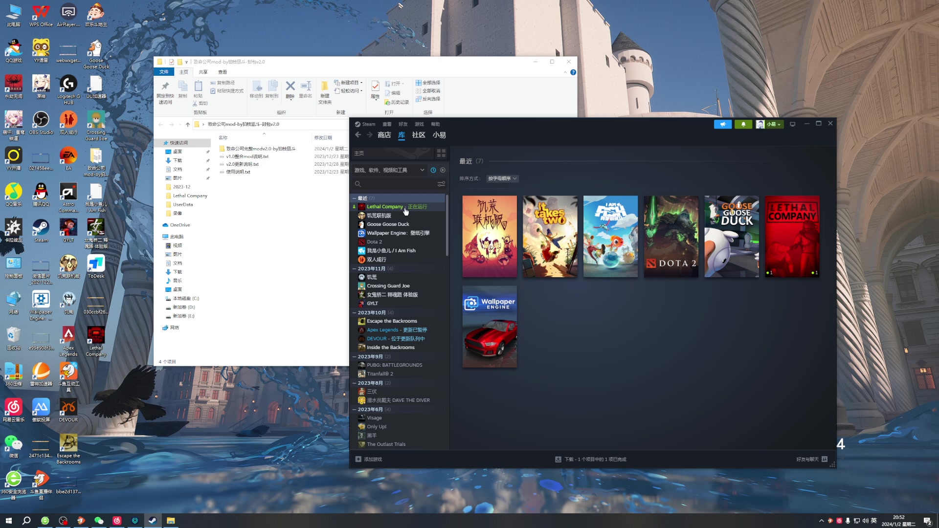Collapse the 2023年11月 group

[x=354, y=268]
